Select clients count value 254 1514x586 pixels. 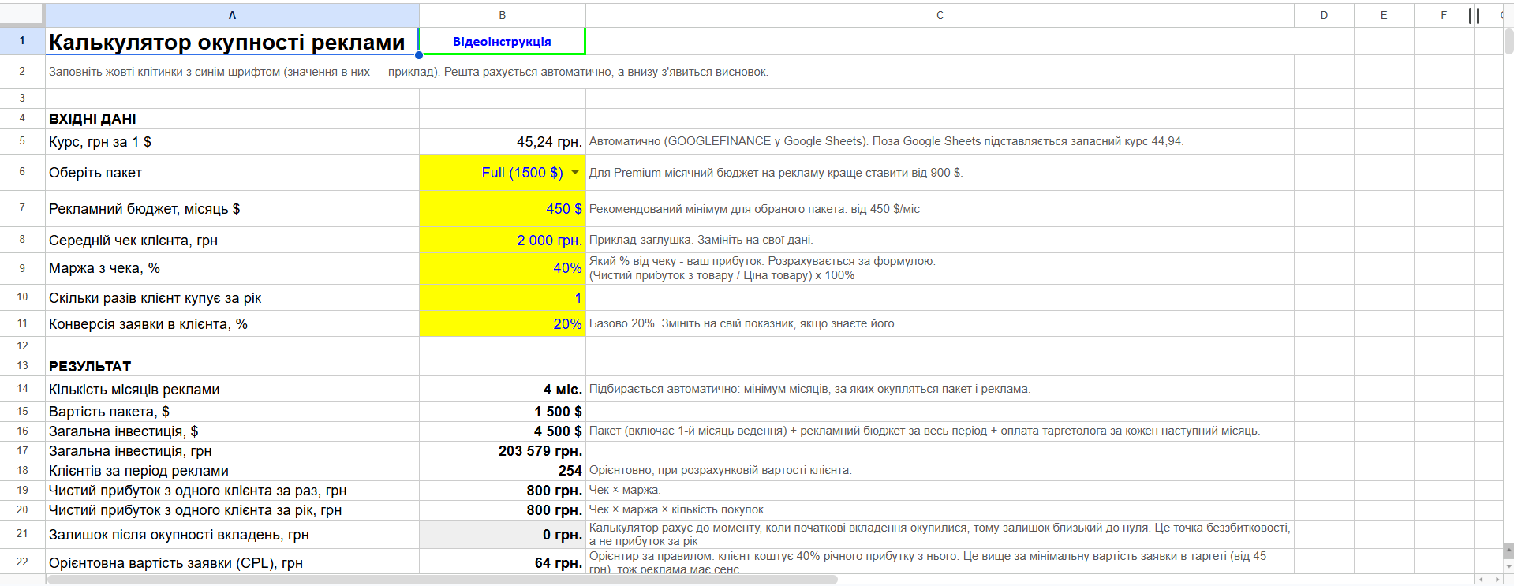(x=503, y=471)
